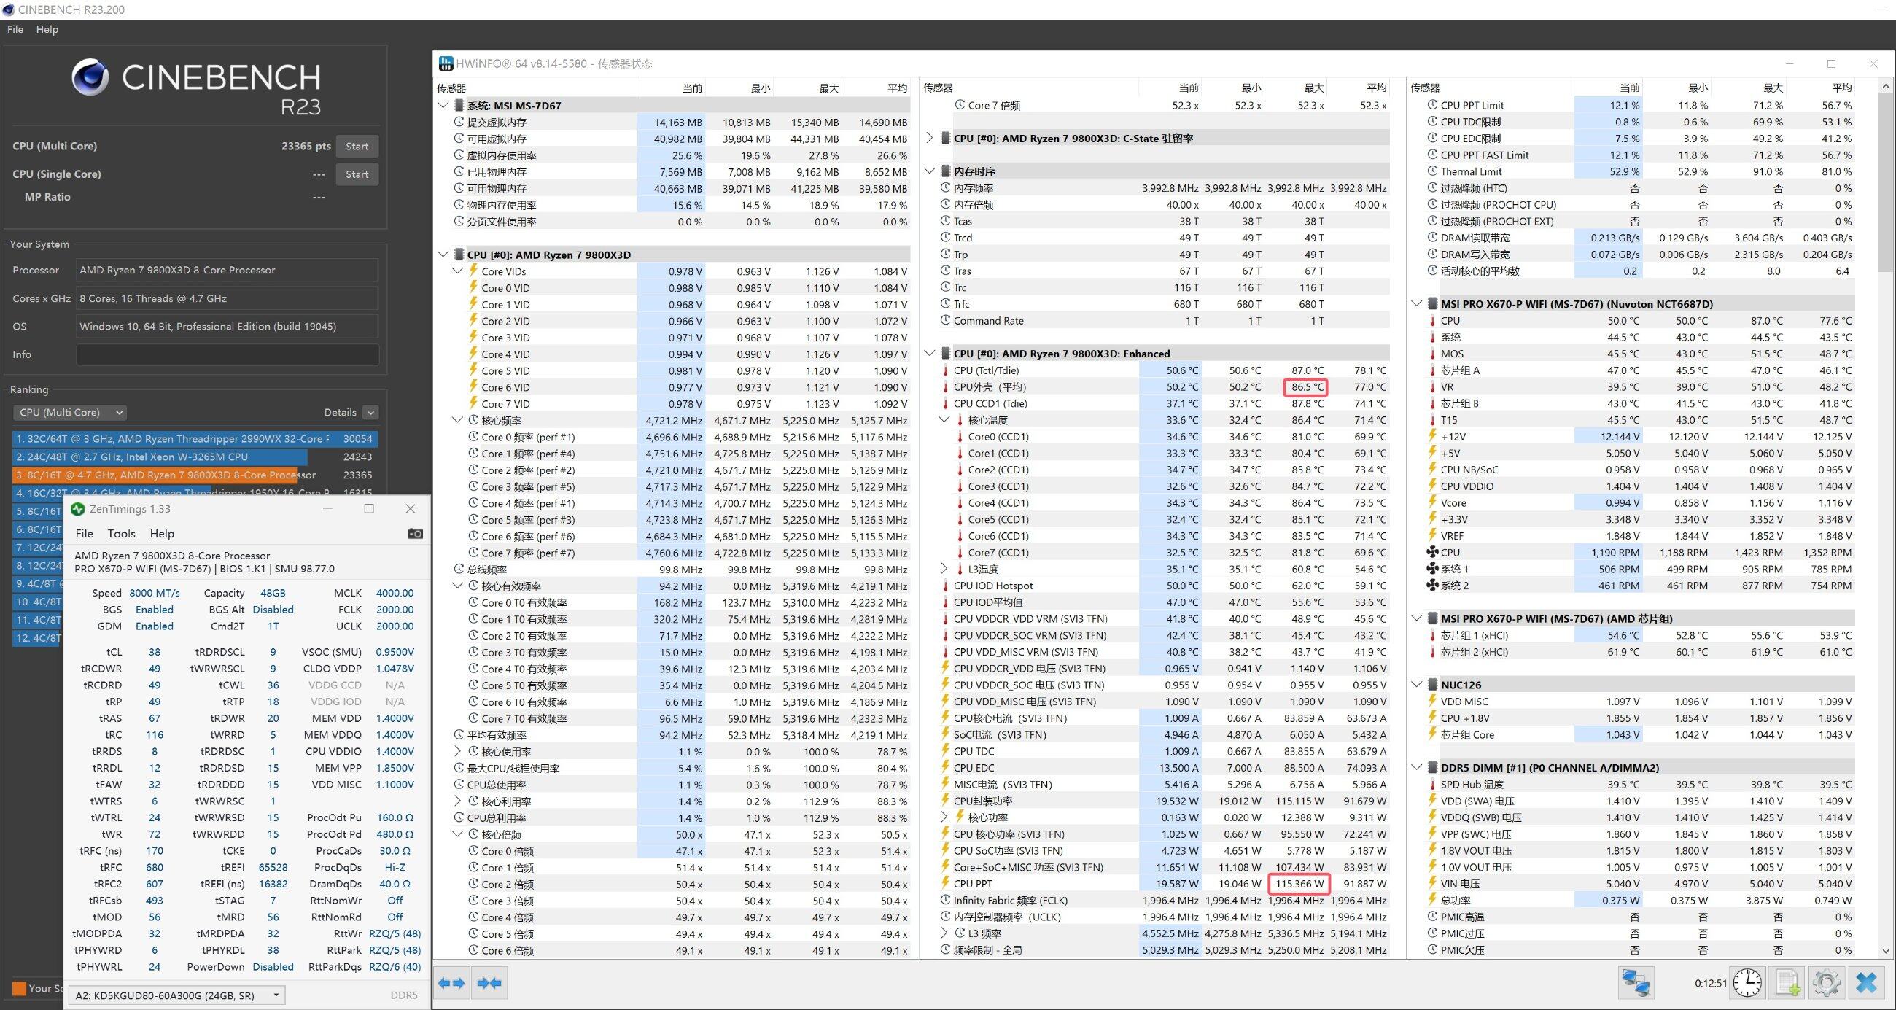The image size is (1896, 1010).
Task: Open ZenTimings Help menu
Action: (162, 534)
